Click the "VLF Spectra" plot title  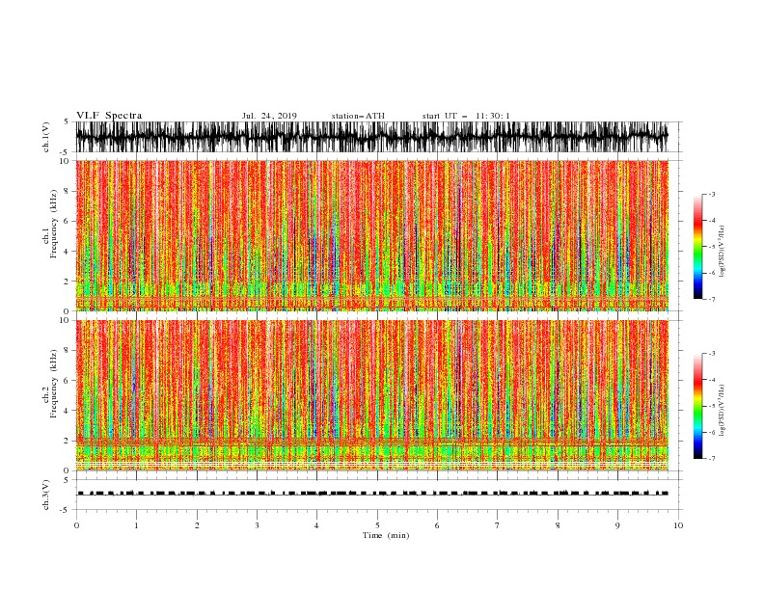pos(109,116)
